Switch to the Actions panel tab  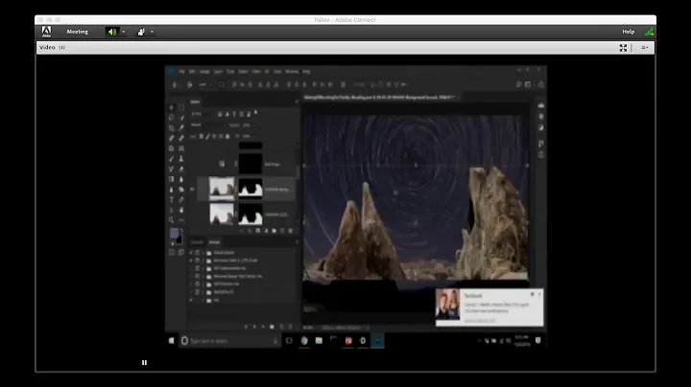[x=214, y=241]
